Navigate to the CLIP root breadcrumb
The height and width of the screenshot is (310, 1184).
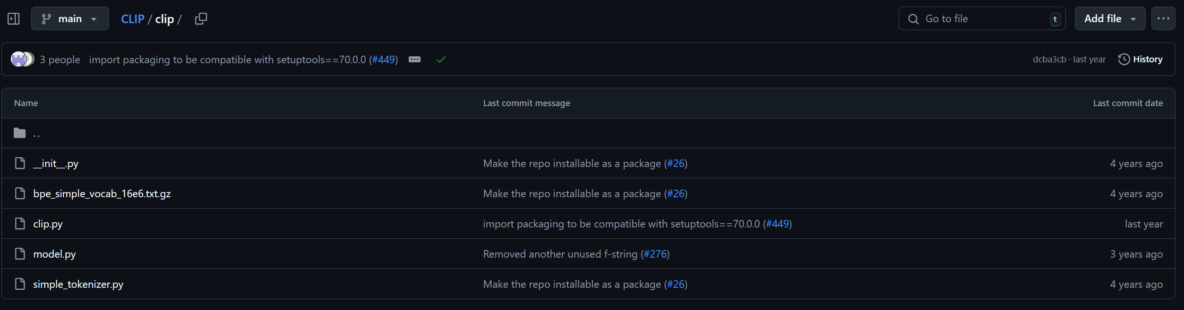[x=132, y=19]
